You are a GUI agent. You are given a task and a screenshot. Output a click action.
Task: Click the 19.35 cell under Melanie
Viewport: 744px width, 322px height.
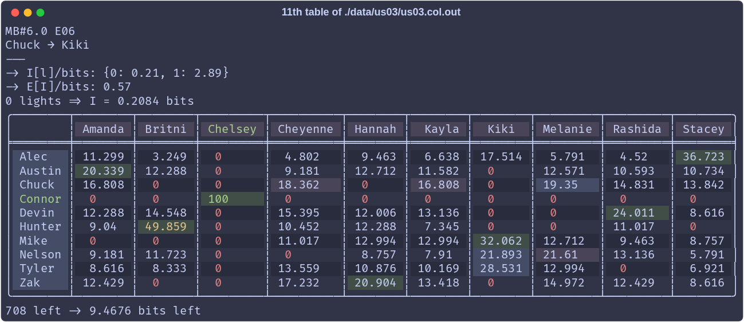pos(568,184)
